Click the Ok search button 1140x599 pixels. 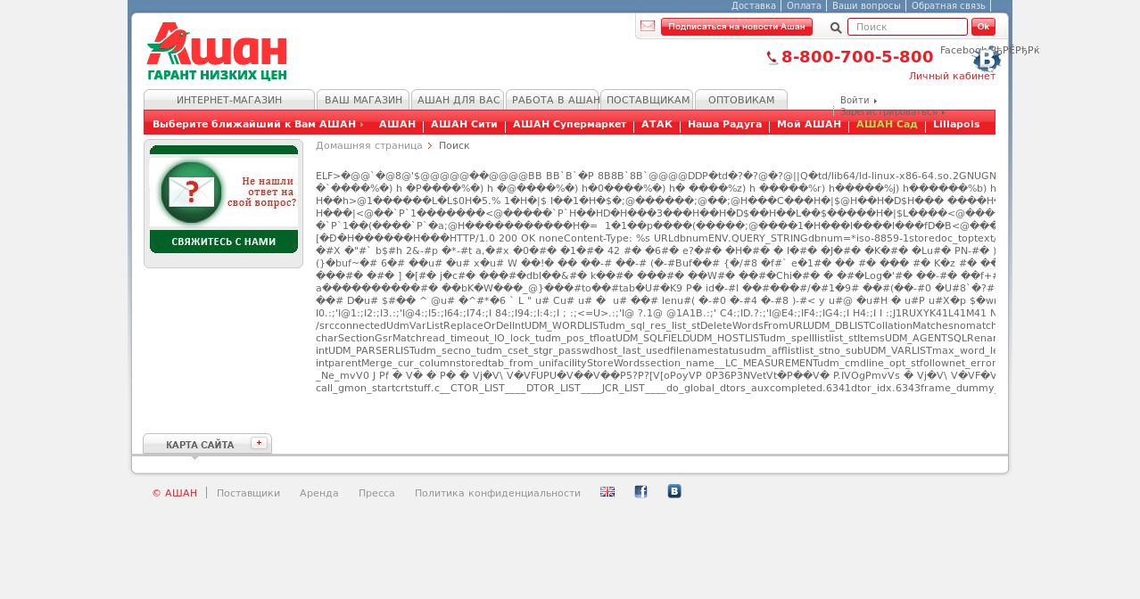click(x=983, y=27)
